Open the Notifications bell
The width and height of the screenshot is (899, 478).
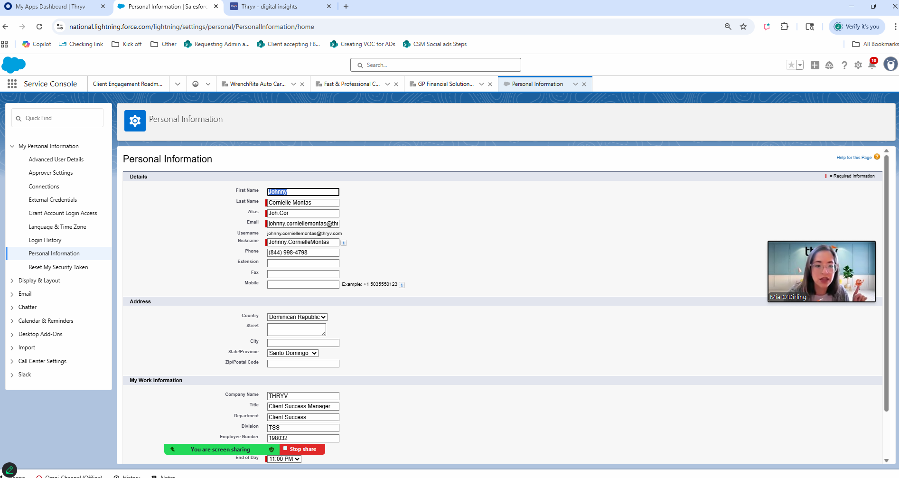tap(872, 65)
